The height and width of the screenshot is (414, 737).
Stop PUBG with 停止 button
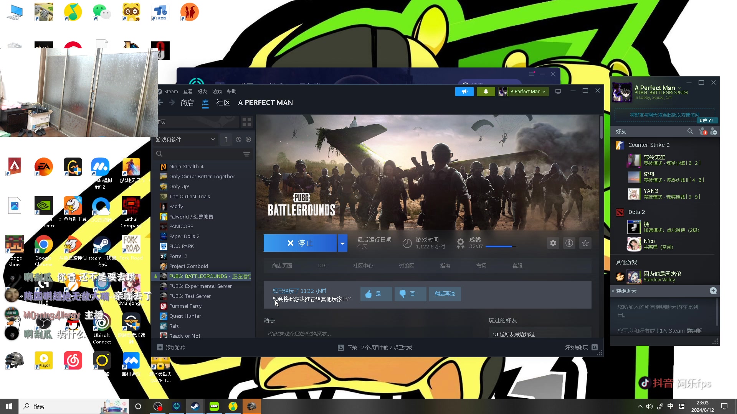point(300,243)
